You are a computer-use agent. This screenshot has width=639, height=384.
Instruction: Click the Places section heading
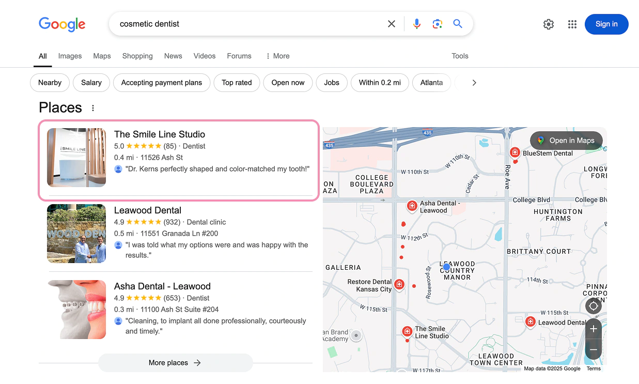tap(60, 107)
